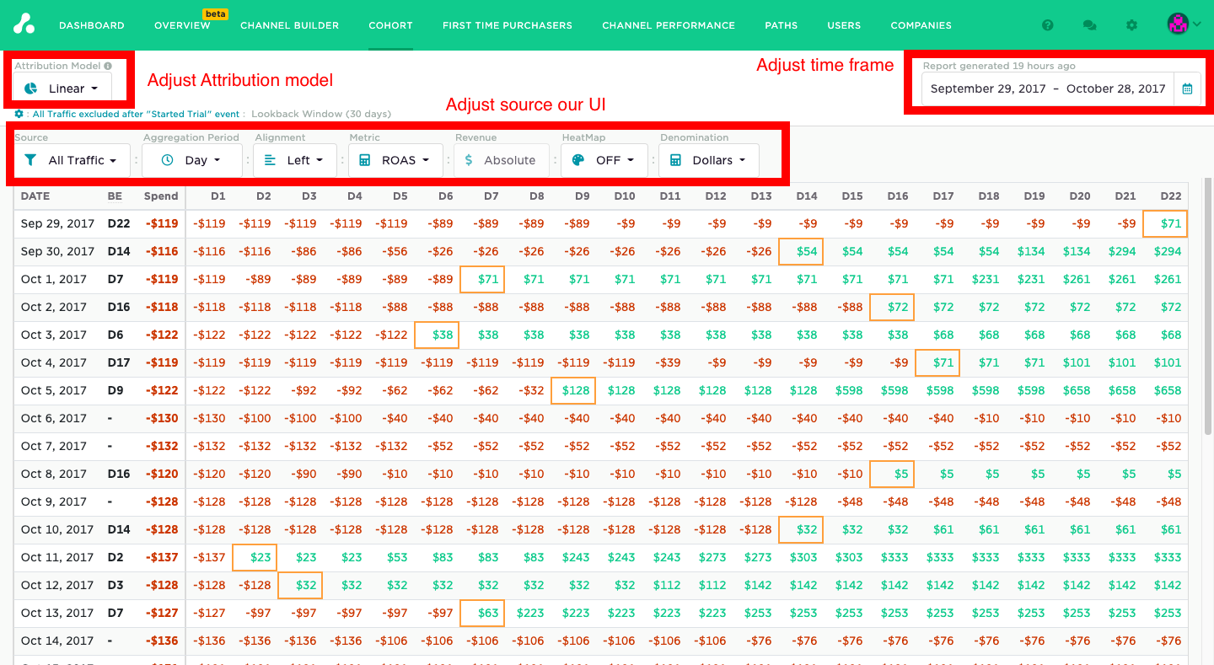
Task: Open the Linear attribution model dropdown
Action: click(x=62, y=88)
